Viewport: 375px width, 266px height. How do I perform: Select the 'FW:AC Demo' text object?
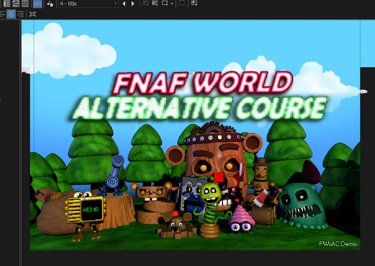coord(338,244)
